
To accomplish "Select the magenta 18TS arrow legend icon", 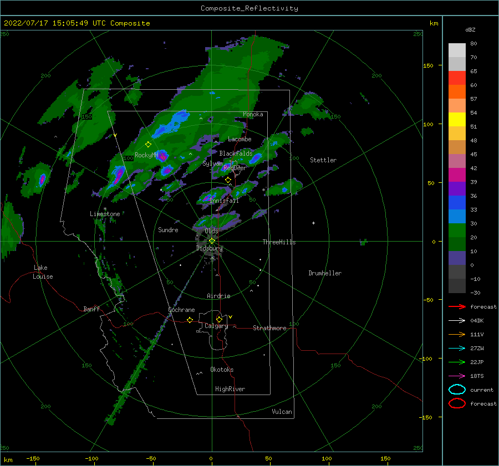I will (x=457, y=376).
